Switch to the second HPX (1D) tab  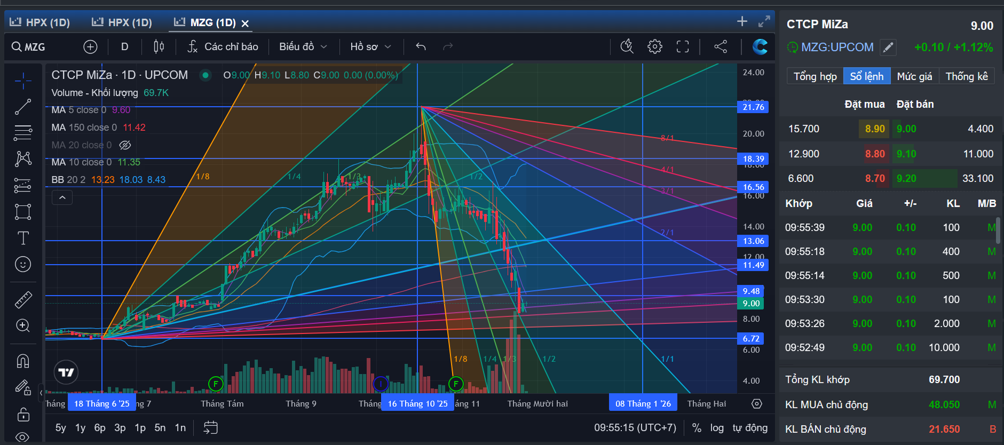point(122,22)
